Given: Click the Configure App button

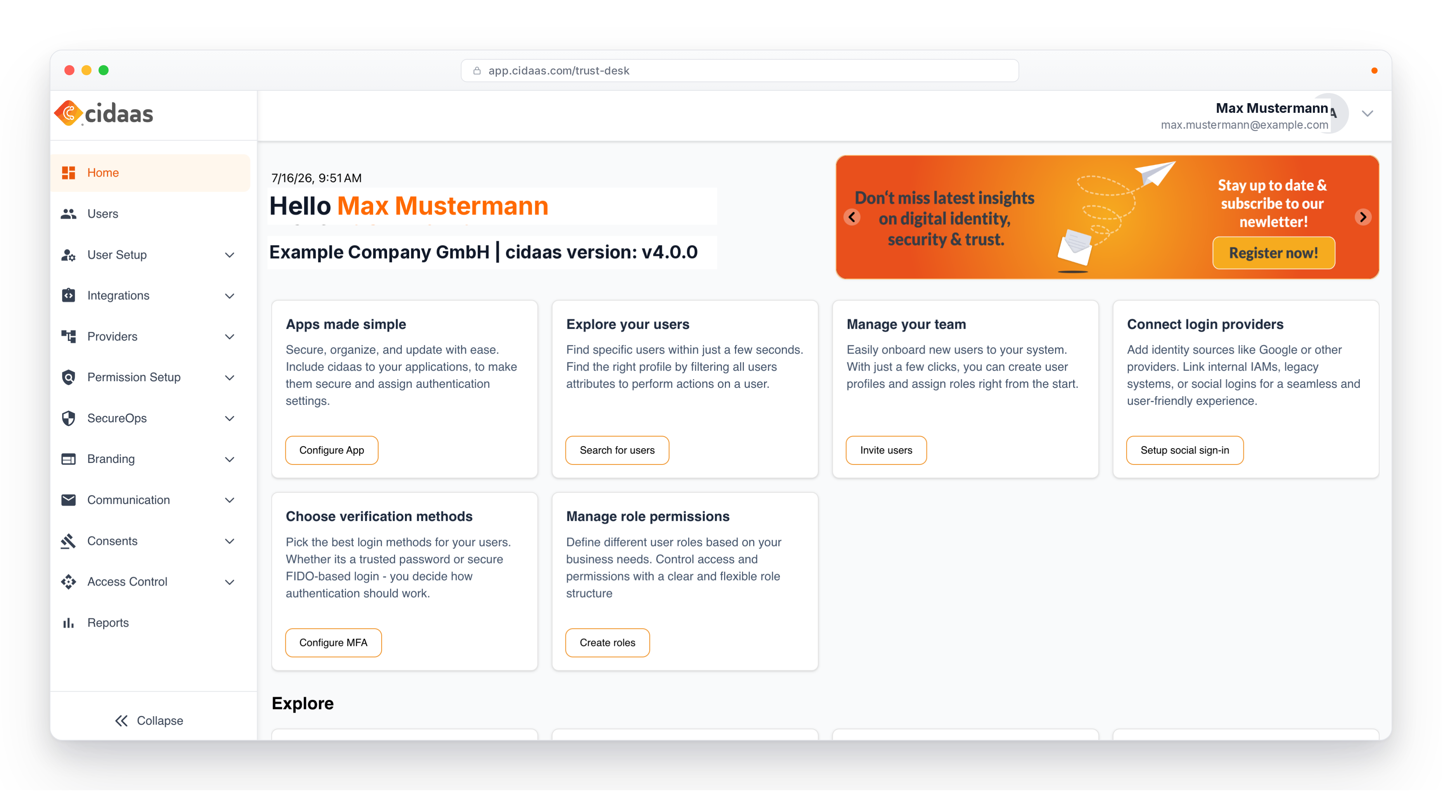Looking at the screenshot, I should (331, 450).
